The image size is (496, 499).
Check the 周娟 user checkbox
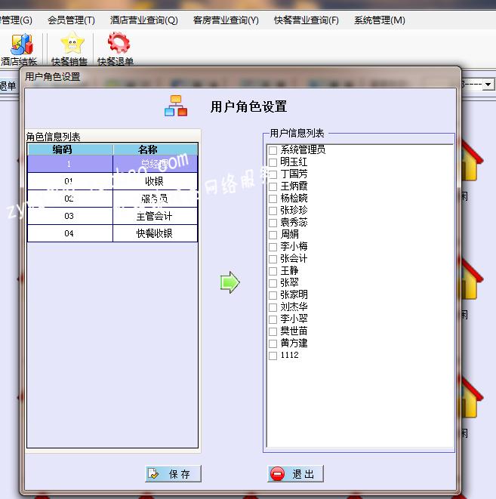pyautogui.click(x=273, y=235)
